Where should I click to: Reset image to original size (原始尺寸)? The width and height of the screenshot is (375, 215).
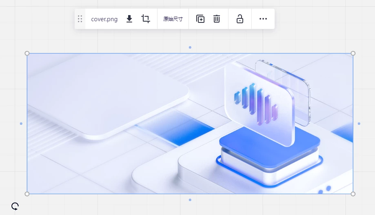173,19
